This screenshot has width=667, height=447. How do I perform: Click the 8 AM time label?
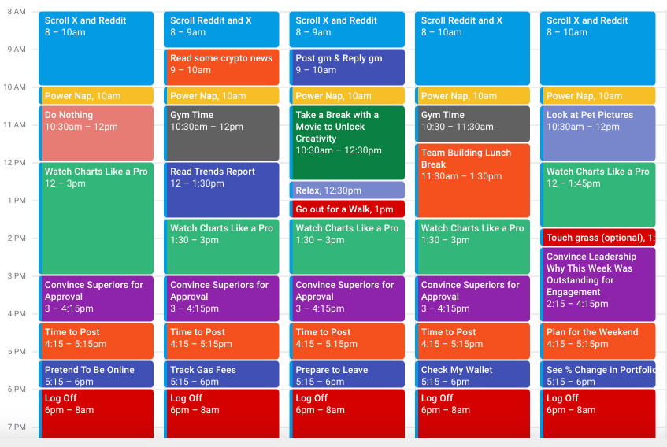coord(17,12)
